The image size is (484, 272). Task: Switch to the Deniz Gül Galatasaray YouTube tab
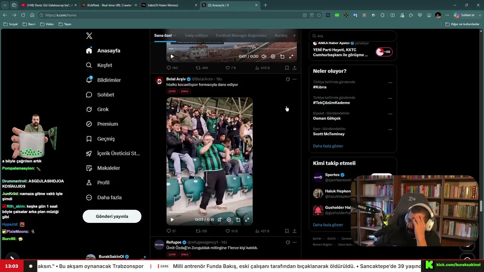click(x=49, y=5)
